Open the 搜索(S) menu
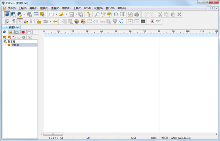The width and height of the screenshot is (220, 141). coord(44,8)
